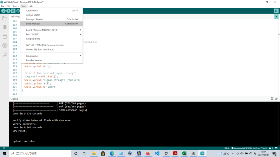Image resolution: width=280 pixels, height=157 pixels.
Task: Open VirtualBox cube icon on taskbar
Action: click(x=130, y=153)
